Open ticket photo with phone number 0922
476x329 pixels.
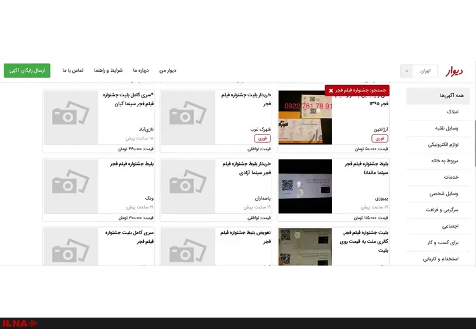(305, 117)
